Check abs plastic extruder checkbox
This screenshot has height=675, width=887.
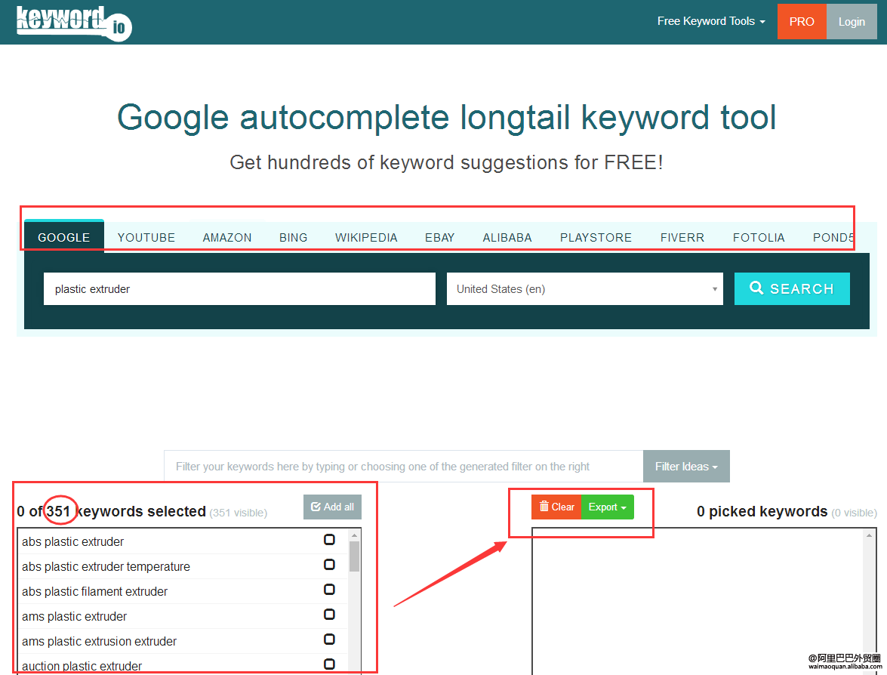tap(329, 540)
